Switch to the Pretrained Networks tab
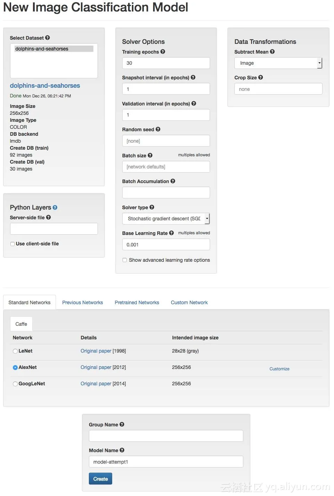The width and height of the screenshot is (334, 496). (137, 302)
